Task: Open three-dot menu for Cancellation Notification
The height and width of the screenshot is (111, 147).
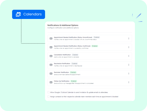Action: 129,56
